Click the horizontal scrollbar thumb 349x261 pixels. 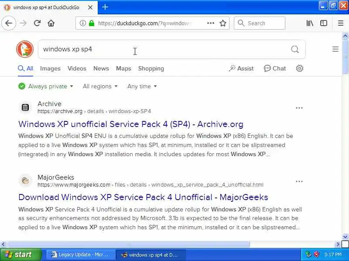tap(129, 244)
